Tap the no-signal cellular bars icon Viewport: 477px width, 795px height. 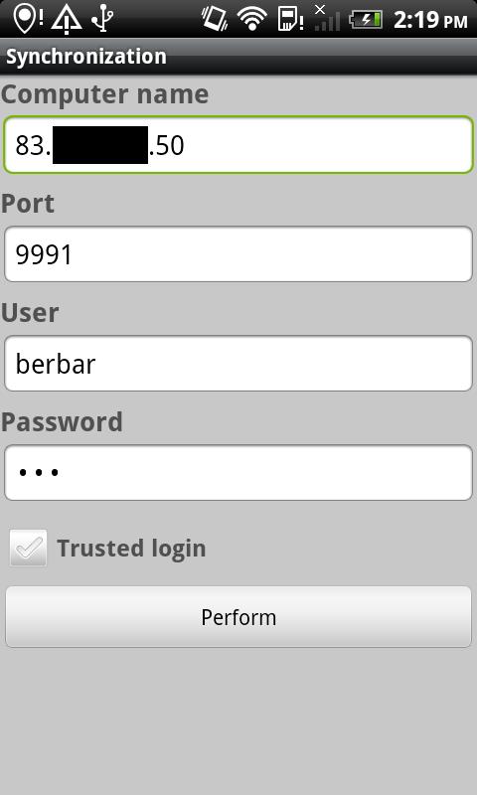pyautogui.click(x=326, y=18)
